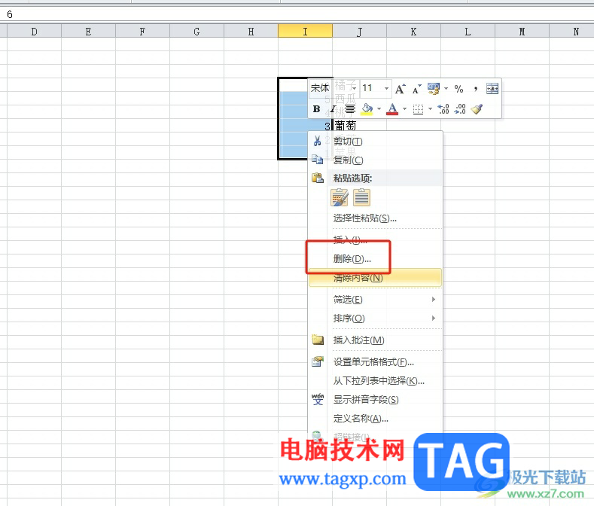The height and width of the screenshot is (506, 594).
Task: Apply yellow fill color bucket
Action: (x=367, y=109)
